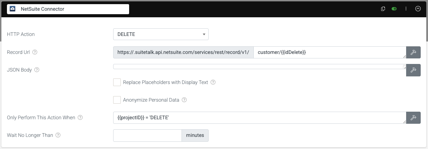This screenshot has width=428, height=149.
Task: Click the Record Url path text field
Action: tap(329, 53)
